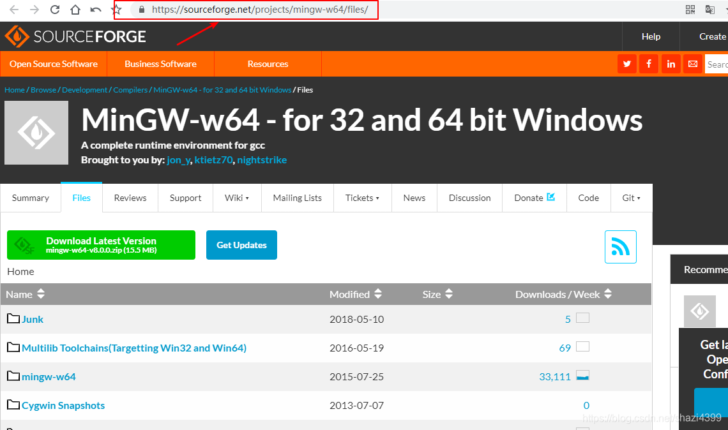Open the Discussion tab
The width and height of the screenshot is (728, 430).
click(469, 198)
